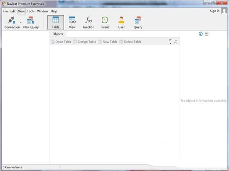Open the Help menu

pyautogui.click(x=54, y=11)
